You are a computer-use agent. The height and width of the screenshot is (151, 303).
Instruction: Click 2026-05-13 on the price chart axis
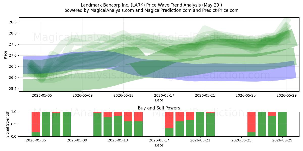123,95
